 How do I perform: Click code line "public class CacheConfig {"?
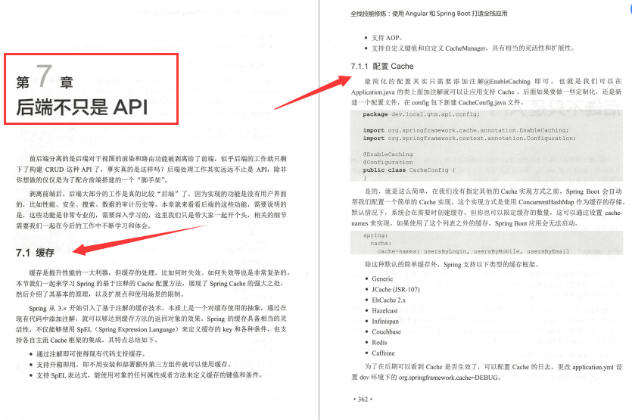[x=409, y=170]
